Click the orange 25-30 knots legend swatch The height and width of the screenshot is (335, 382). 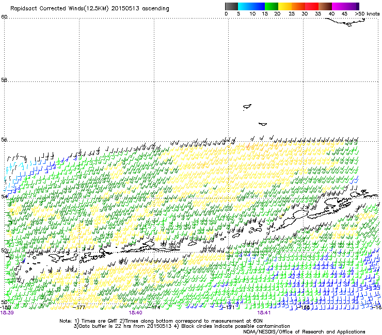(298, 6)
